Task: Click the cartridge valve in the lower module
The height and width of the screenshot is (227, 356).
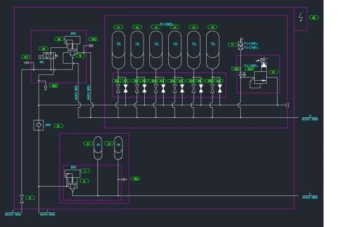Action: click(x=73, y=180)
